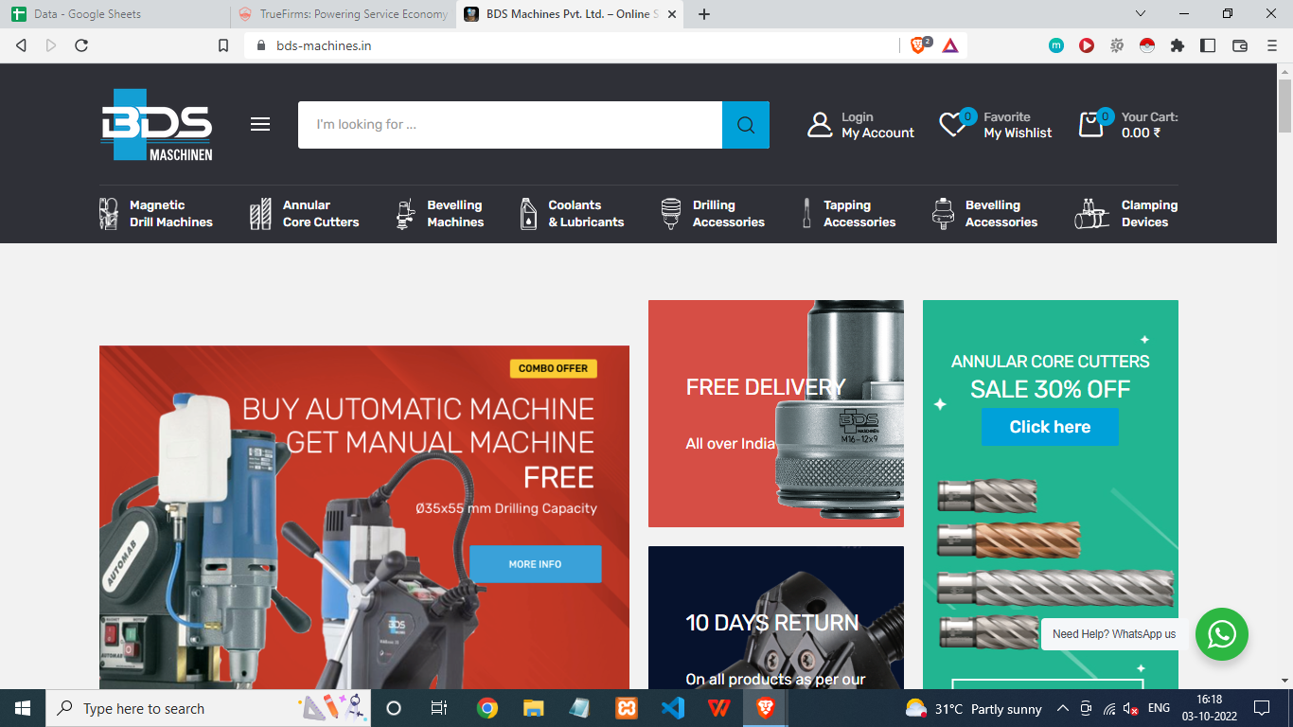Open the FREE DELIVERY promo banner

(x=776, y=414)
